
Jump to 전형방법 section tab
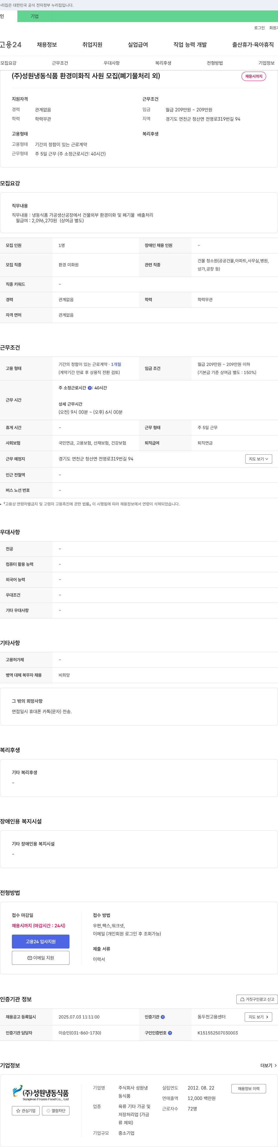215,63
